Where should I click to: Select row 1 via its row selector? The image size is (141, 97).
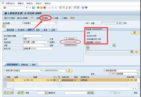pyautogui.click(x=5, y=80)
